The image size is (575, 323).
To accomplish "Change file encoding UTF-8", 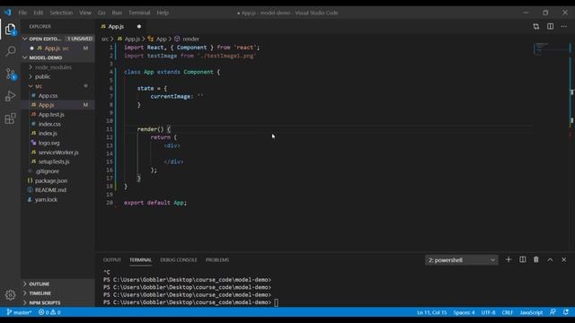I will [x=488, y=312].
